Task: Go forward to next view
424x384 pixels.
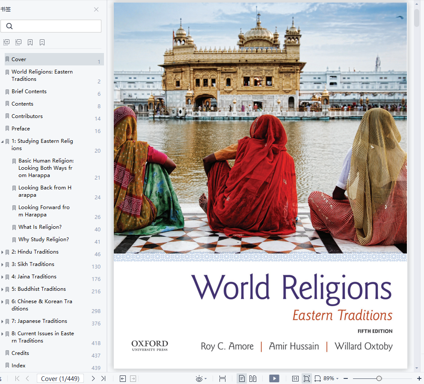Action: (133, 378)
